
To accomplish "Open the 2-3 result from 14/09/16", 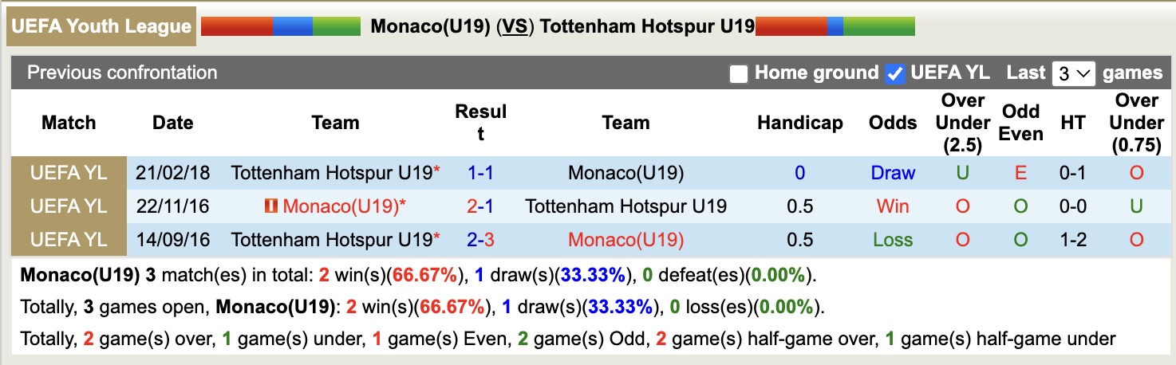I will point(480,240).
